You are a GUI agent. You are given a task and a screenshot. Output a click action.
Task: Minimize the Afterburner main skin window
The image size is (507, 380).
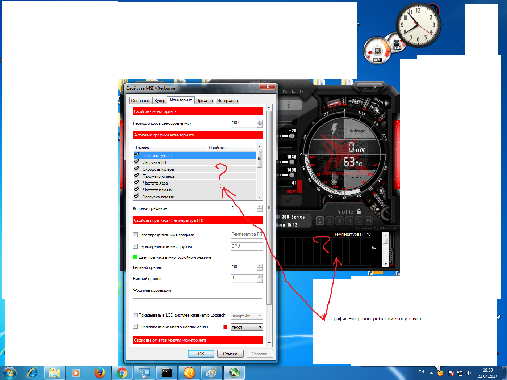click(x=365, y=87)
